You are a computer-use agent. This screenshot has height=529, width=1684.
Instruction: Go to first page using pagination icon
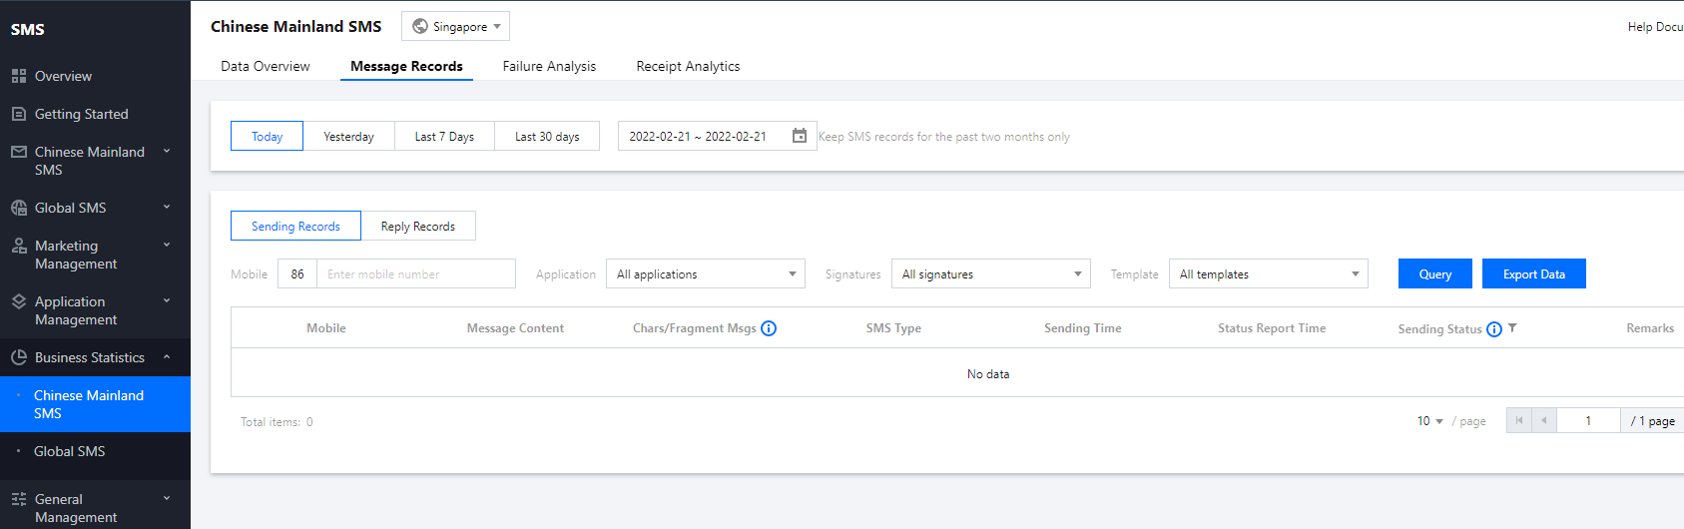pyautogui.click(x=1518, y=421)
